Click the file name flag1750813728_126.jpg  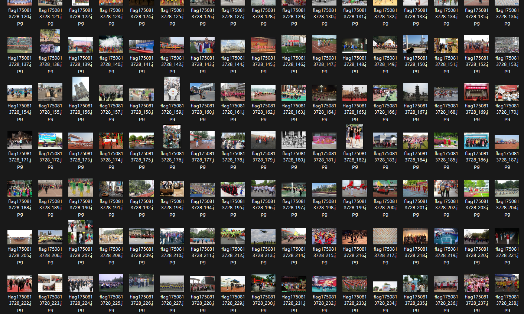pos(202,17)
